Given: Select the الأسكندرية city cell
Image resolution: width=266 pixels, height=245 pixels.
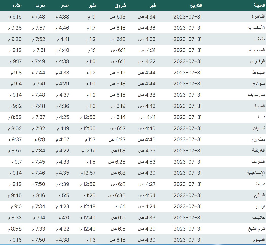Looking at the screenshot, I should pyautogui.click(x=256, y=28).
